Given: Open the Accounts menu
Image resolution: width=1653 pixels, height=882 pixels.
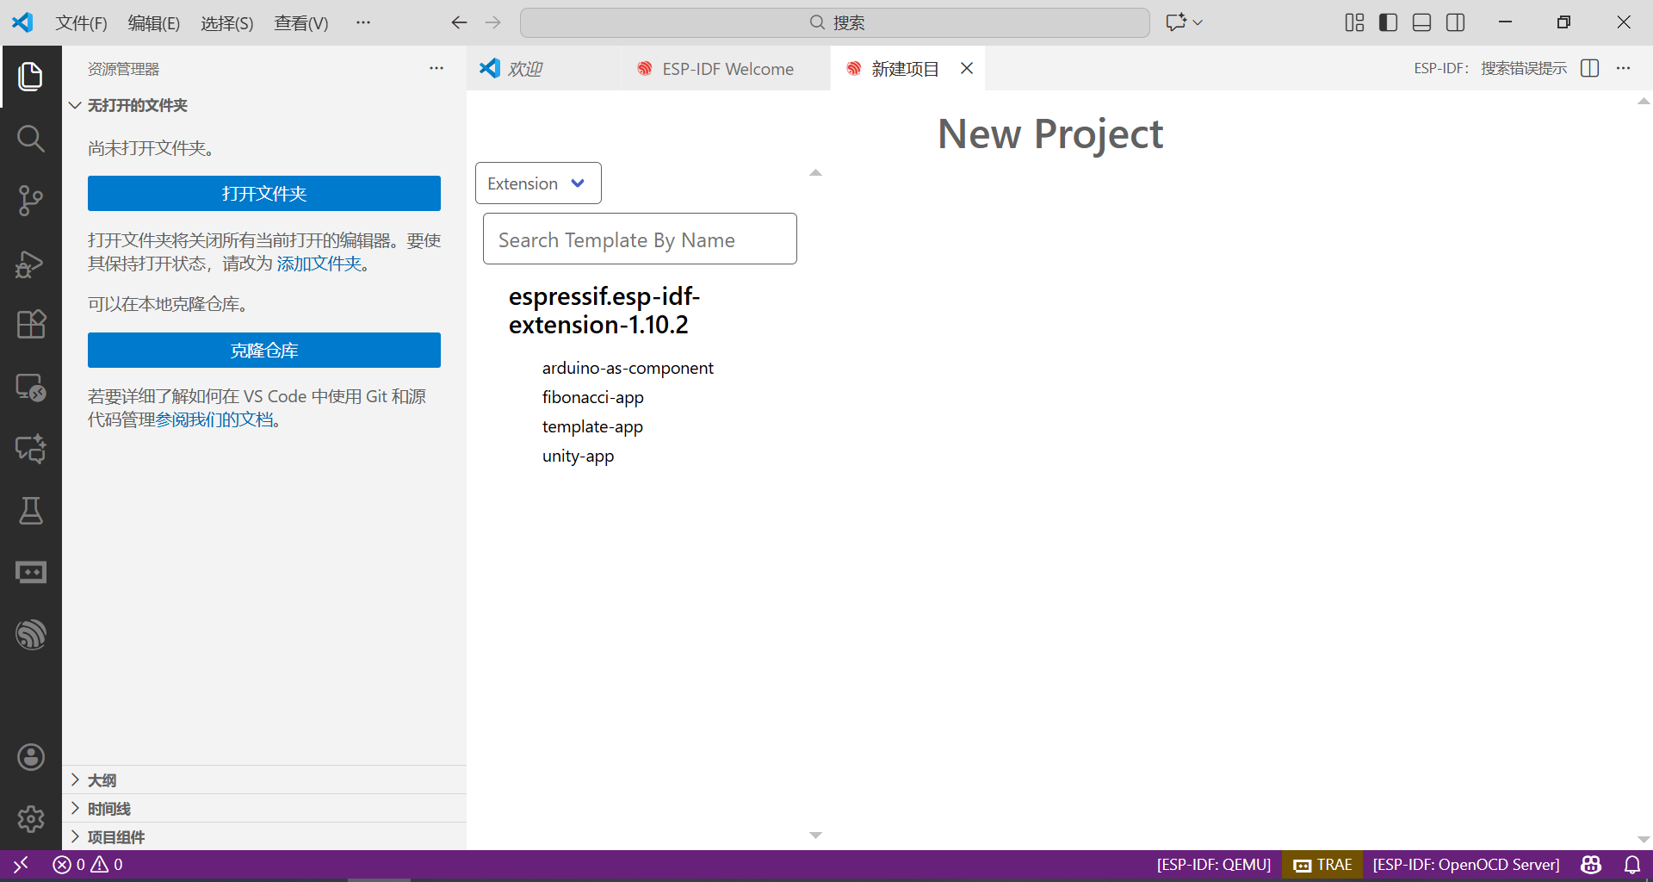Looking at the screenshot, I should [31, 757].
